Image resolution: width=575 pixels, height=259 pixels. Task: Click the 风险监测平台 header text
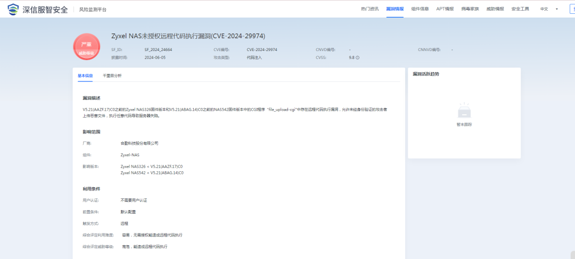point(93,10)
